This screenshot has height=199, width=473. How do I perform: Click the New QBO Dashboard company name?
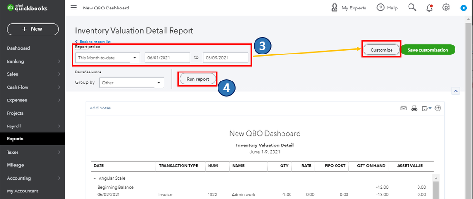tap(265, 133)
